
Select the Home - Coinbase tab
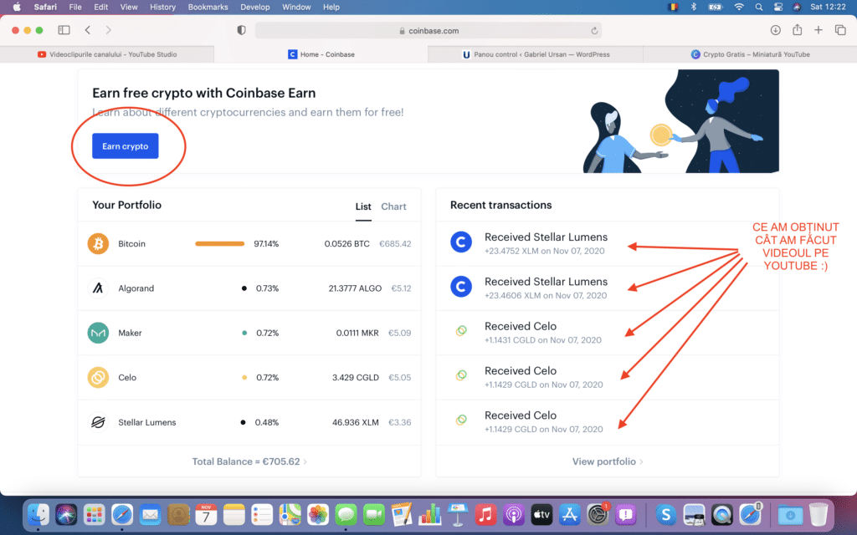point(321,54)
